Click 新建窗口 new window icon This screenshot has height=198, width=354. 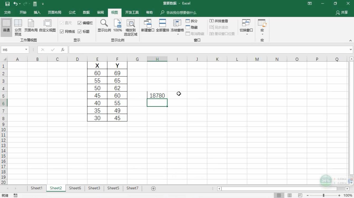148,26
